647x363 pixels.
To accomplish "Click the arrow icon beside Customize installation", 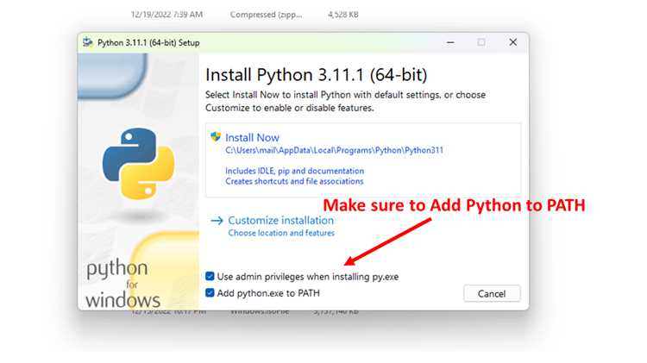I will coord(217,221).
